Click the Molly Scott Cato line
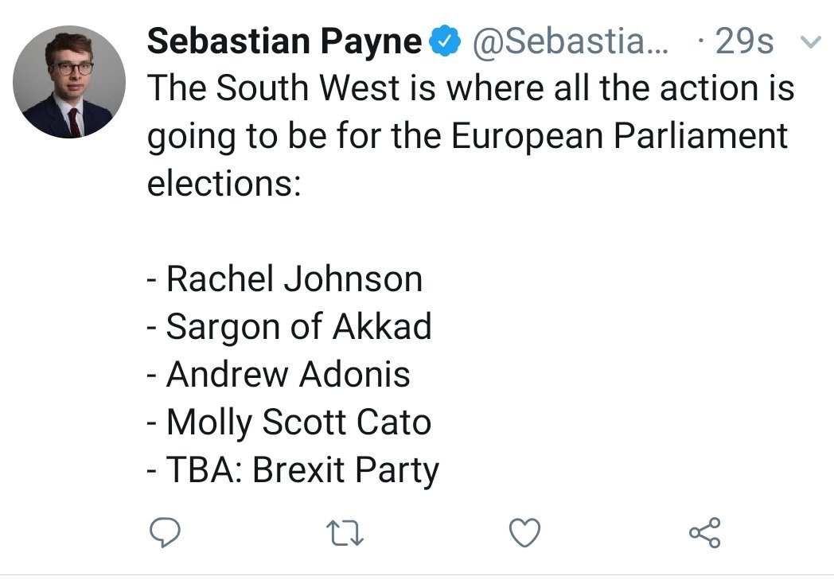 point(290,422)
